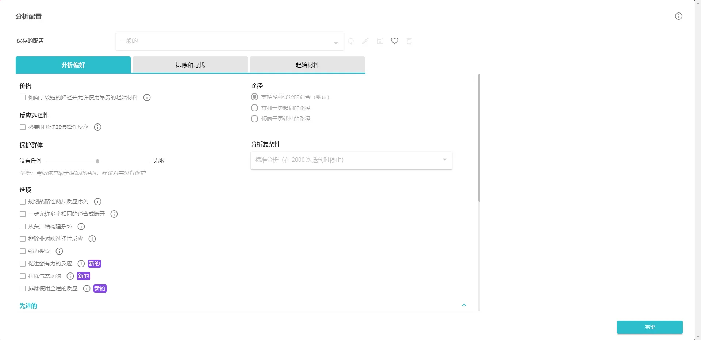The width and height of the screenshot is (701, 340).
Task: Enable 规划战略性两步反应序列 checkbox
Action: point(23,202)
